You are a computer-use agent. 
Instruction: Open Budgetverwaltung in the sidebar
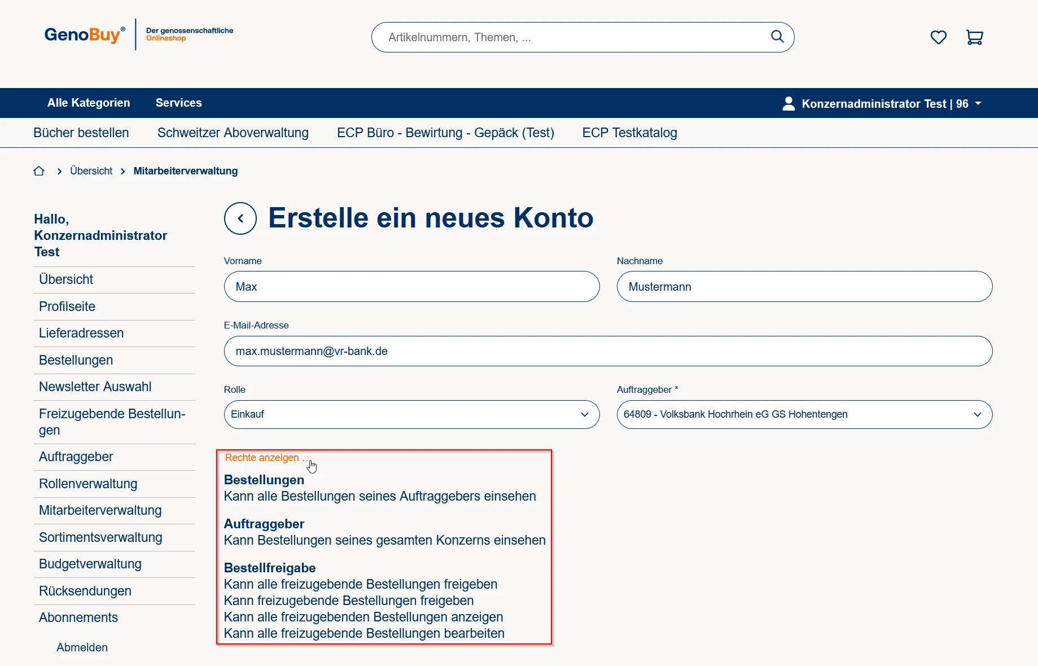pyautogui.click(x=90, y=564)
